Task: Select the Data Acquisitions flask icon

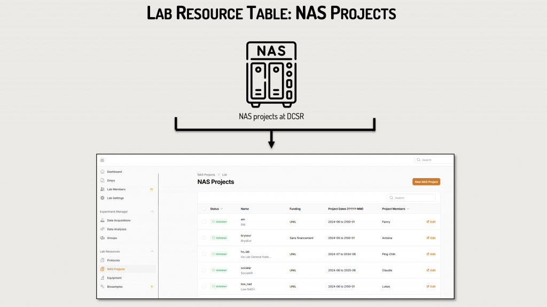Action: (x=102, y=220)
